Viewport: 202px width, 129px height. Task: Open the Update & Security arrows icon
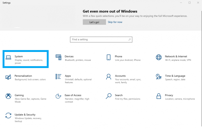click(x=8, y=115)
